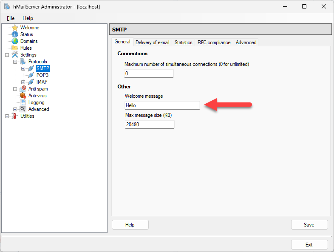The height and width of the screenshot is (252, 334).
Task: Click the Welcome star icon
Action: [15, 28]
